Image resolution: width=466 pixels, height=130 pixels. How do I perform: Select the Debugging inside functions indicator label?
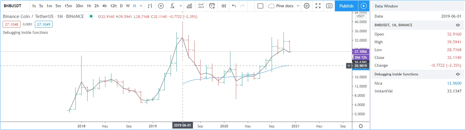point(26,33)
